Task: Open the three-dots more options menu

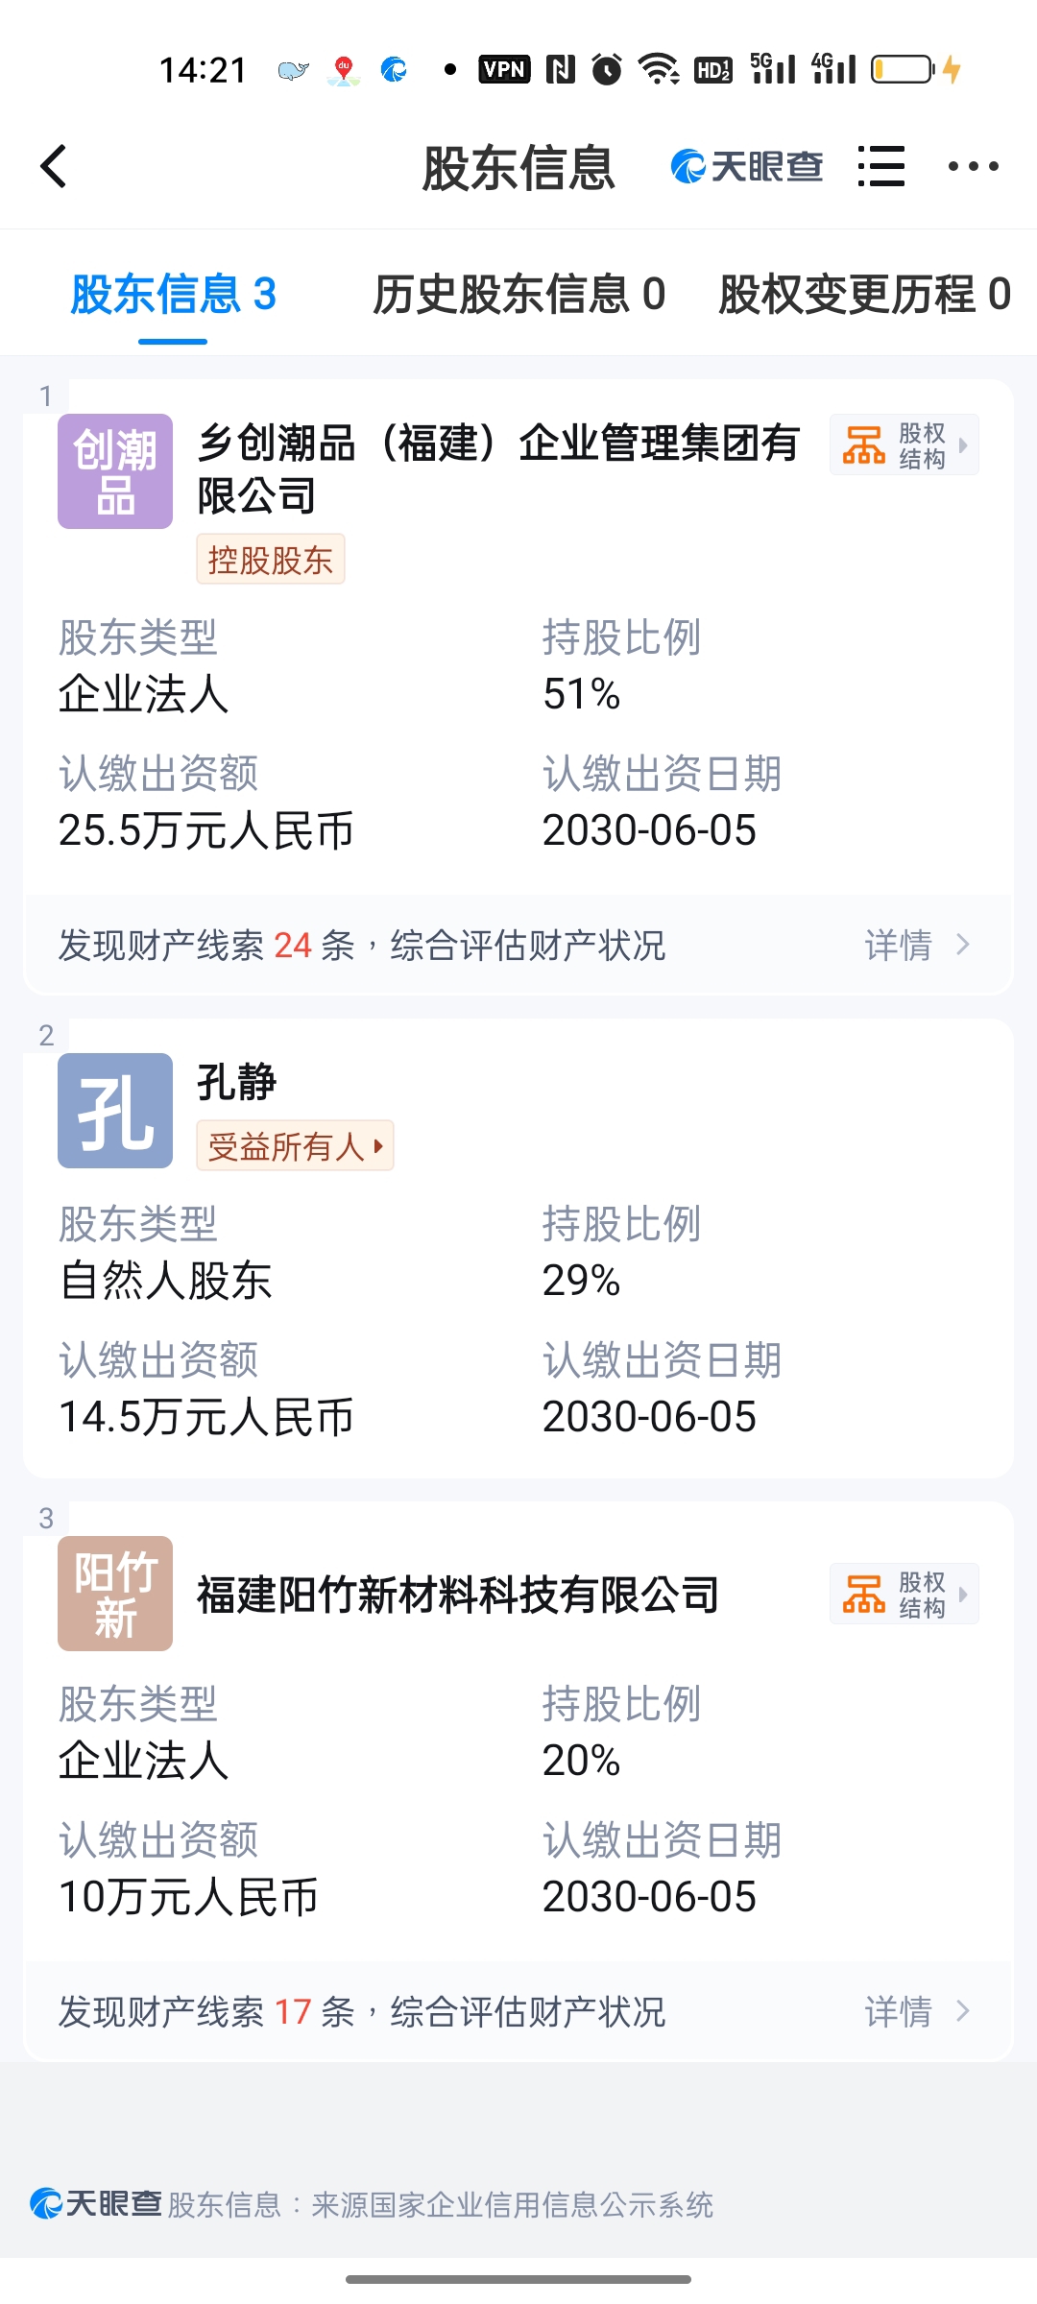Action: 973,166
